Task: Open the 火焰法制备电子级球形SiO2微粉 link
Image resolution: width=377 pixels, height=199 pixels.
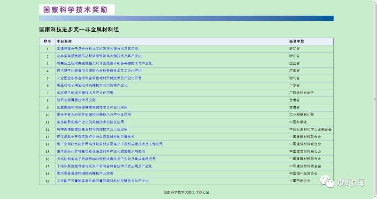Action: click(106, 159)
